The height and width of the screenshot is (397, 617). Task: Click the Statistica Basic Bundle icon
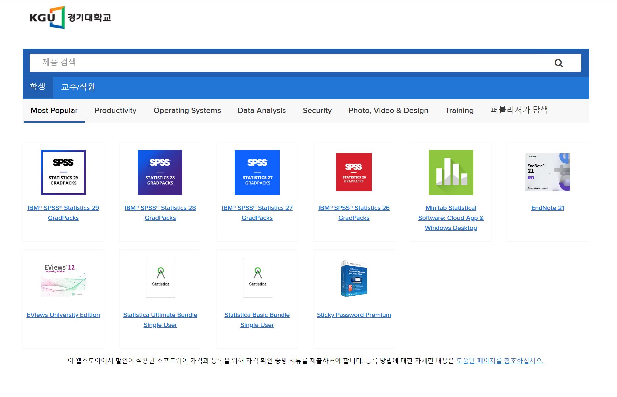coord(257,278)
